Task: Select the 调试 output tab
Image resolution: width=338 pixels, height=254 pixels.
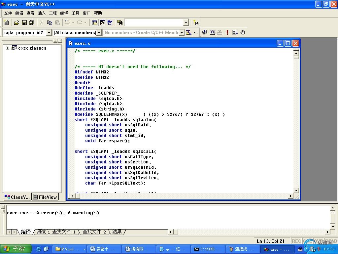Action: click(x=41, y=232)
